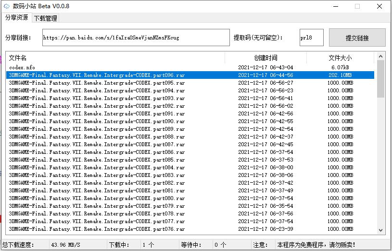Select the part090.rar file entry
The image size is (392, 251).
pos(96,121)
